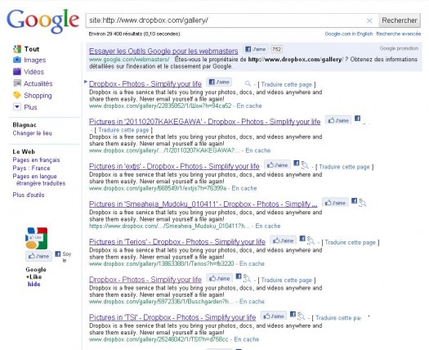The height and width of the screenshot is (350, 429).
Task: Clear the search box with the X icon
Action: (x=369, y=20)
